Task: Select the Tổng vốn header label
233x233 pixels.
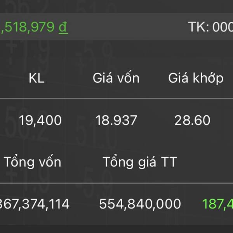Action: point(32,162)
